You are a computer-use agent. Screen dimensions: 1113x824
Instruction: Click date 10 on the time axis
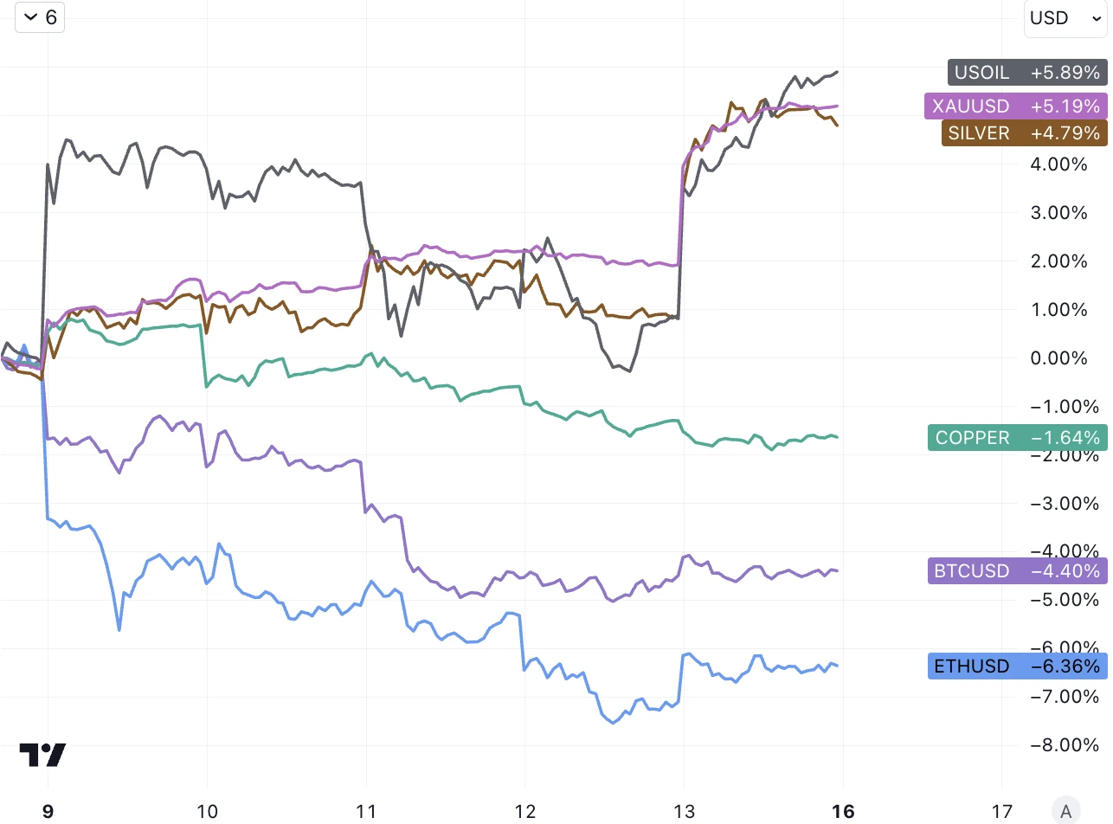(207, 811)
